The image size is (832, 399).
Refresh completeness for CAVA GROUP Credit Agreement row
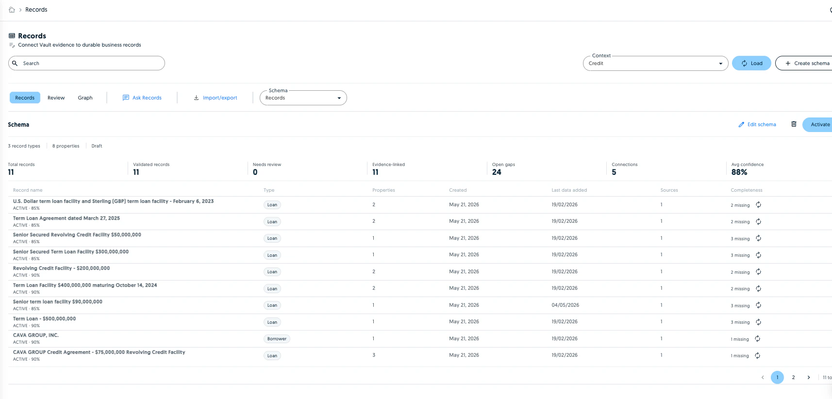pyautogui.click(x=757, y=356)
